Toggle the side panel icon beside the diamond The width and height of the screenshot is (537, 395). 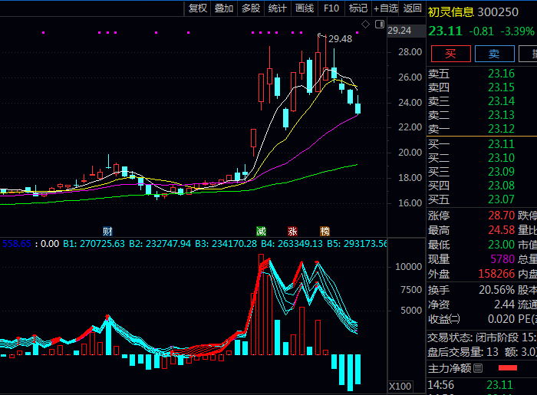378,25
